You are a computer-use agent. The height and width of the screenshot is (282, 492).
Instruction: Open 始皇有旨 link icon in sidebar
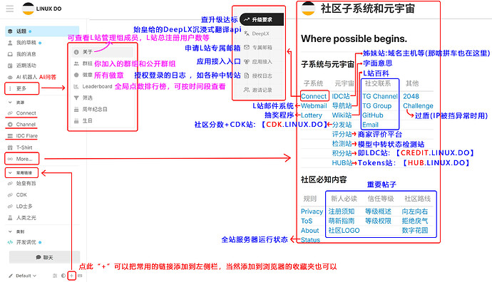pyautogui.click(x=10, y=184)
